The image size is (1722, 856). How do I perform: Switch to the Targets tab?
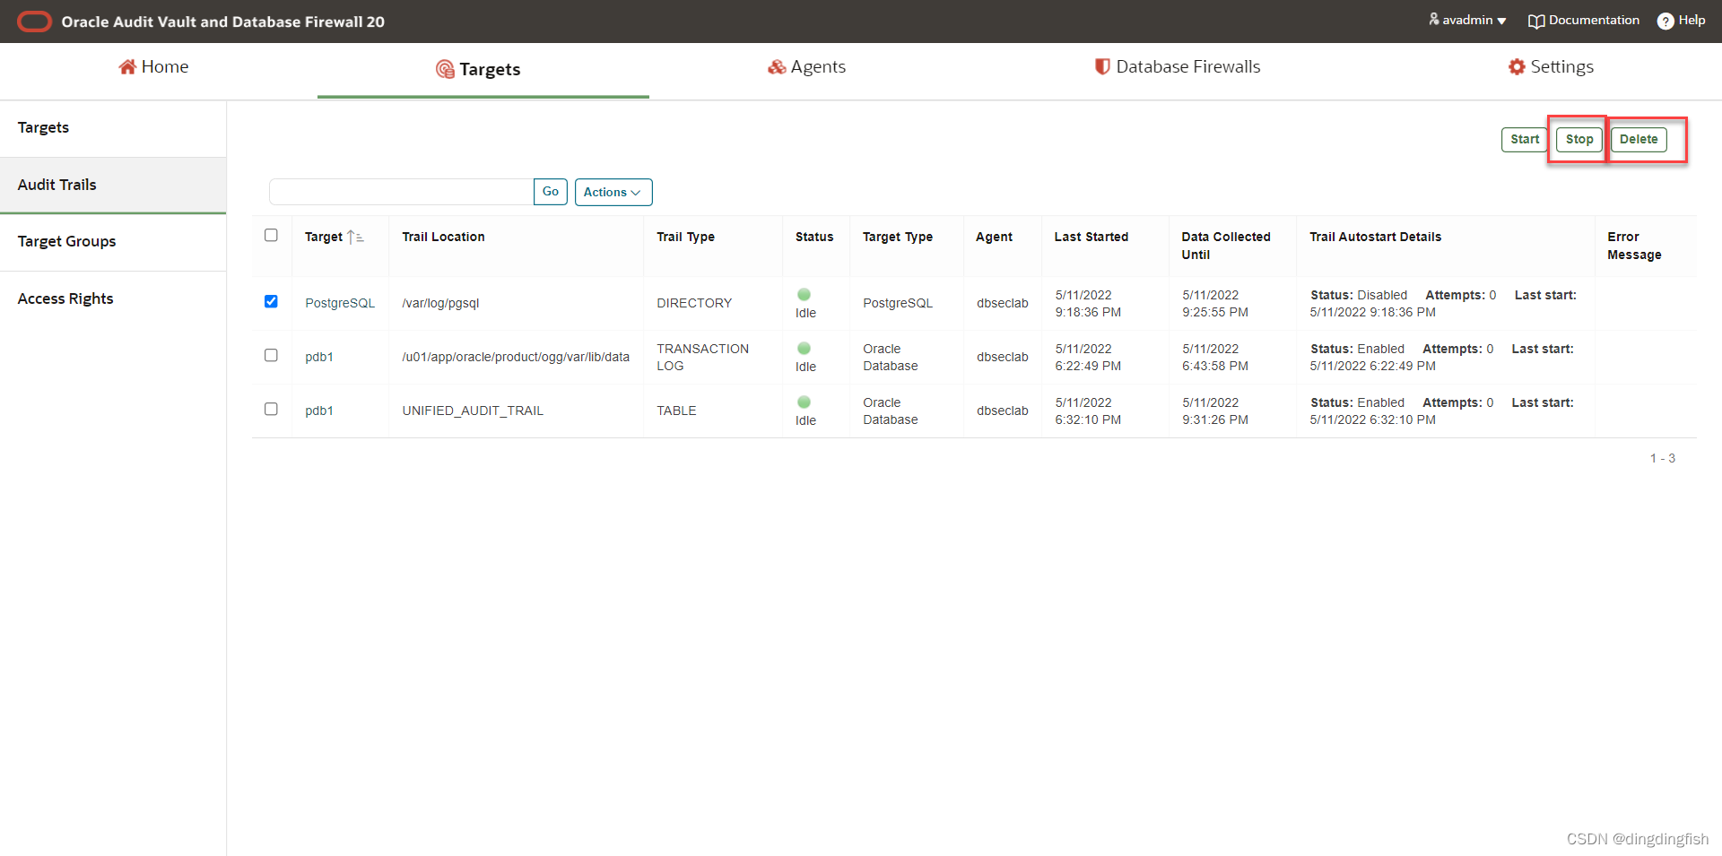[478, 69]
